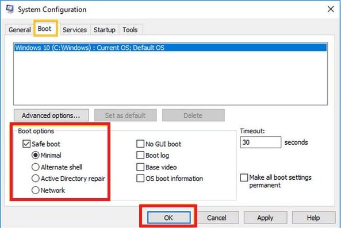
Task: Select Active Directory repair option
Action: click(36, 179)
